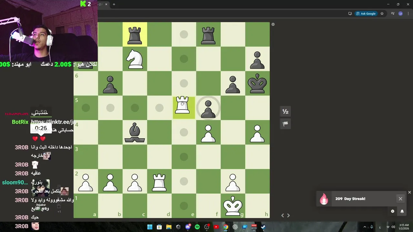The height and width of the screenshot is (232, 413).
Task: Bookmark this page with the star icon
Action: pyautogui.click(x=382, y=14)
